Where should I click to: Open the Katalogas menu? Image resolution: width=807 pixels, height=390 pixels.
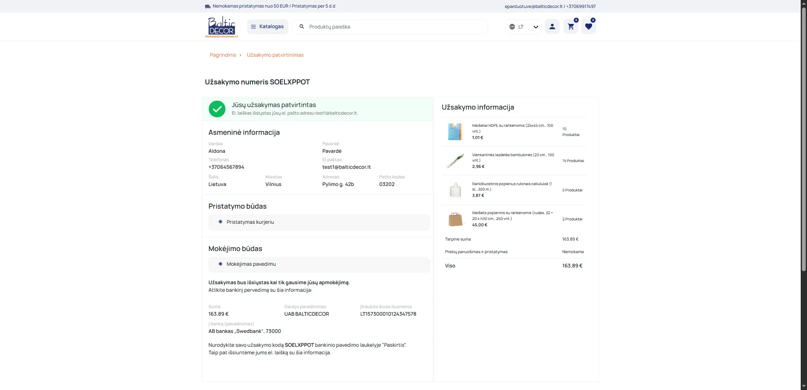pyautogui.click(x=267, y=26)
